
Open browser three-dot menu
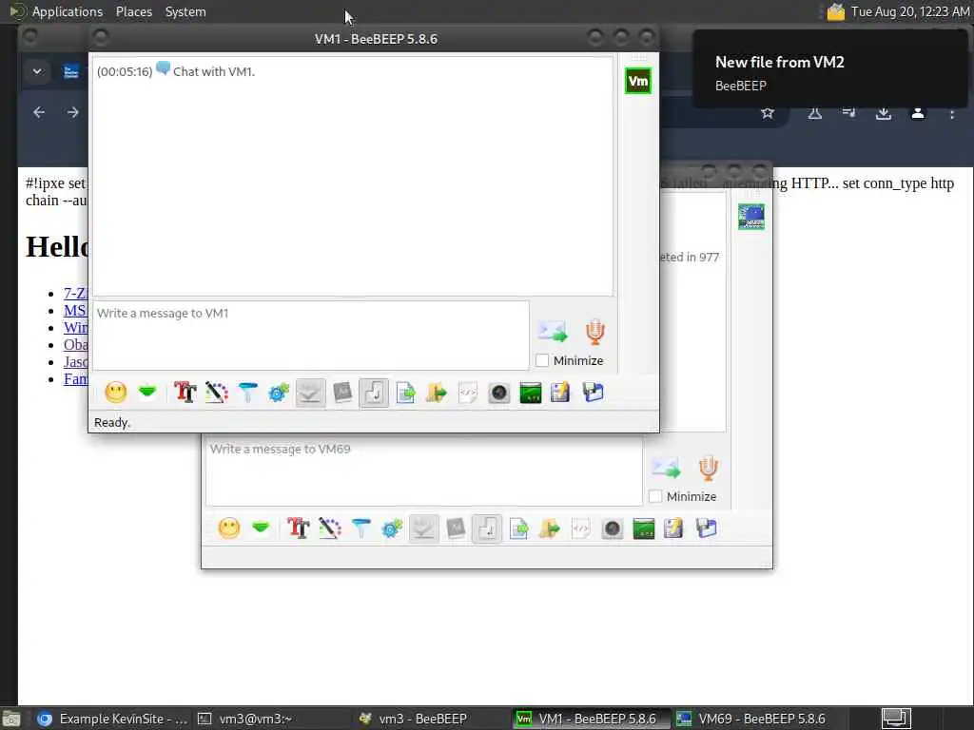951,114
